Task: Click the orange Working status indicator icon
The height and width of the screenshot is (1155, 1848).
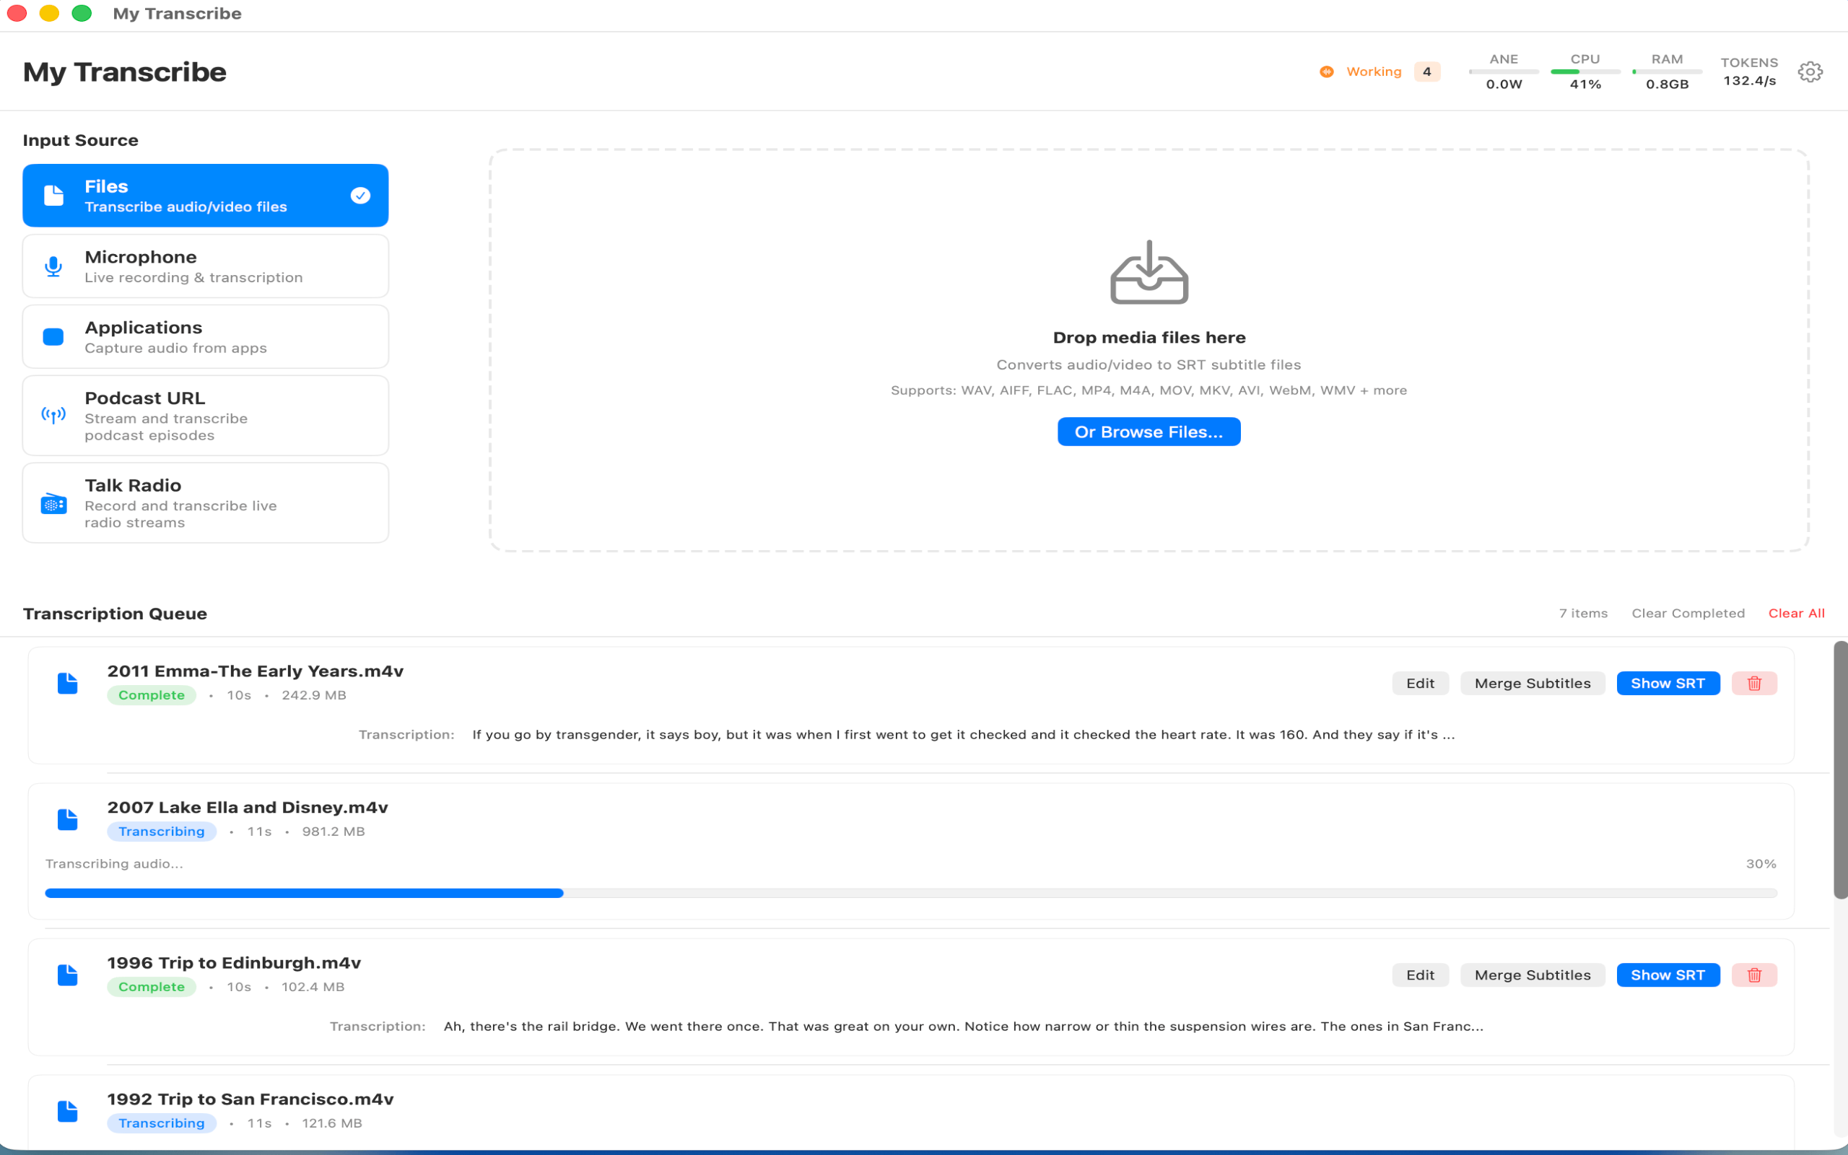Action: tap(1326, 71)
